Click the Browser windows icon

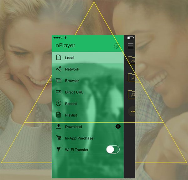coord(59,80)
